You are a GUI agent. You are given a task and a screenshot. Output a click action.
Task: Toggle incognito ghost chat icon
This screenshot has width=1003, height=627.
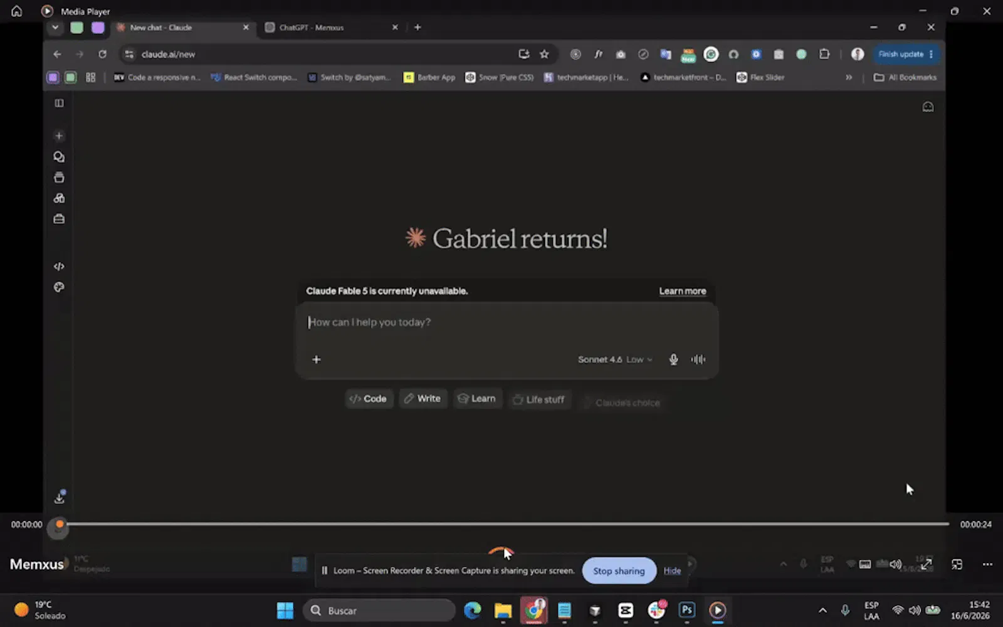click(x=928, y=107)
